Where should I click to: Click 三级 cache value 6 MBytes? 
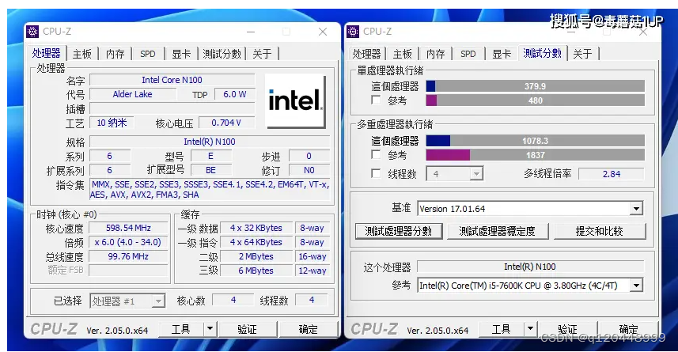pos(256,271)
